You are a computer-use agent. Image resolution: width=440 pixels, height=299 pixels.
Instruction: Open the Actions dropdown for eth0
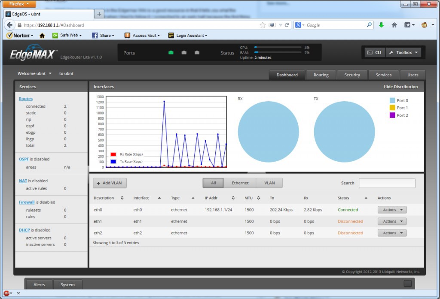(392, 210)
